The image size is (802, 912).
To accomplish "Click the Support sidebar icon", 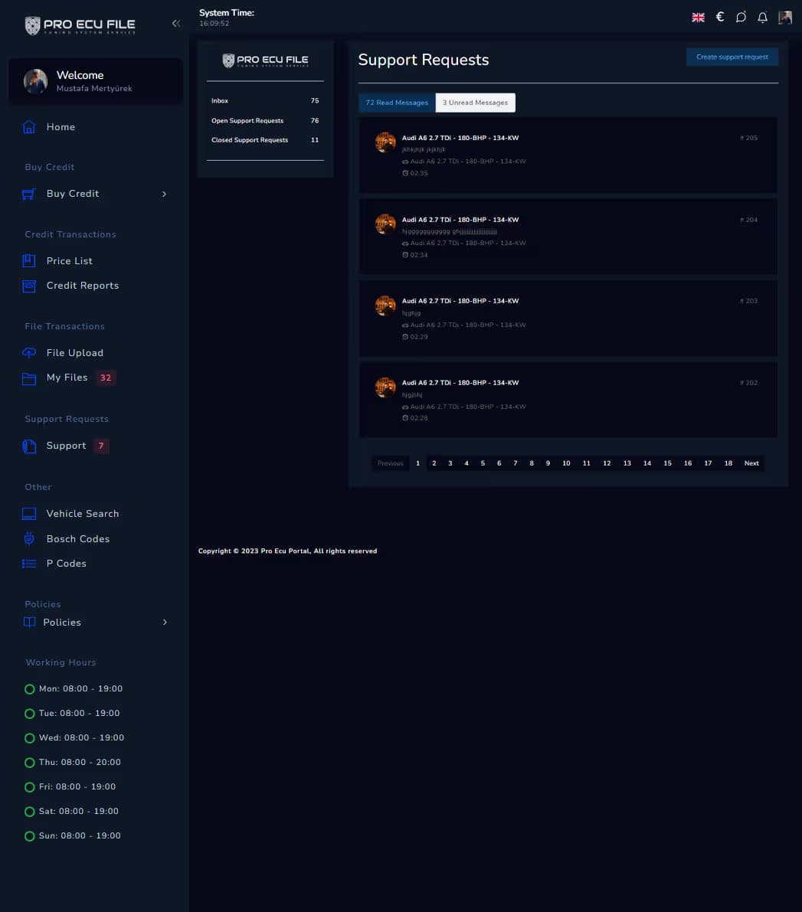I will tap(28, 446).
